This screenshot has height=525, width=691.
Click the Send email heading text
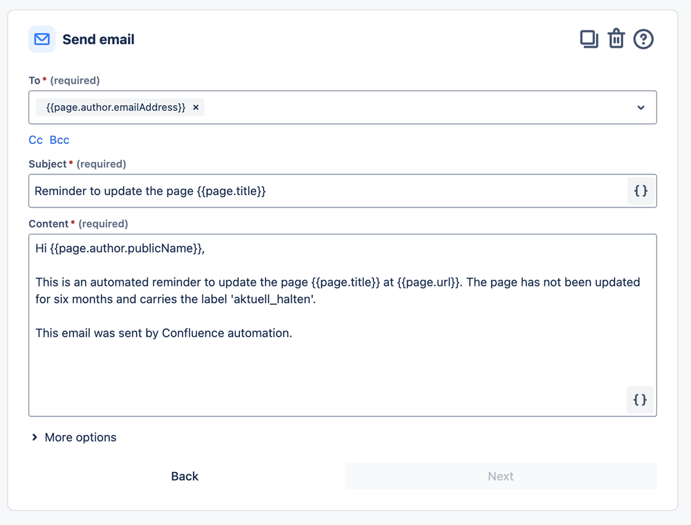98,39
